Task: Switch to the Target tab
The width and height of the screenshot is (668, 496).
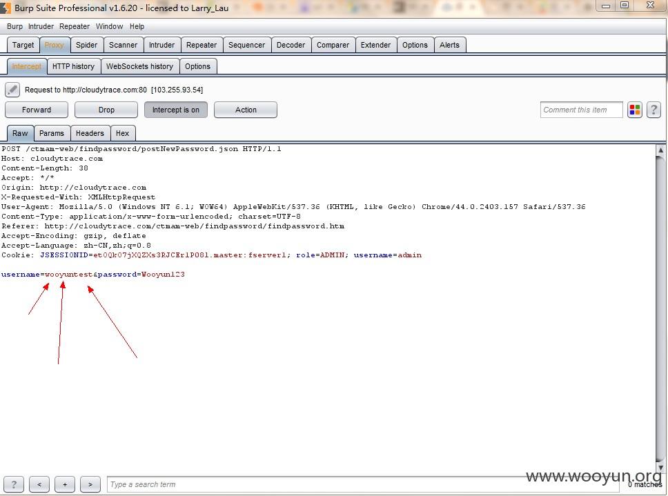Action: point(23,45)
